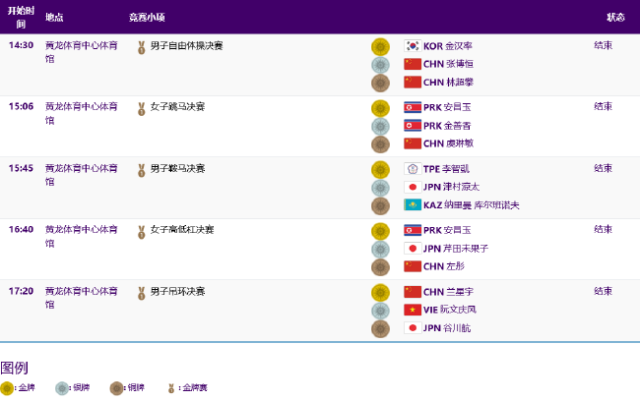
Task: Click the 状态 column header
Action: 615,17
